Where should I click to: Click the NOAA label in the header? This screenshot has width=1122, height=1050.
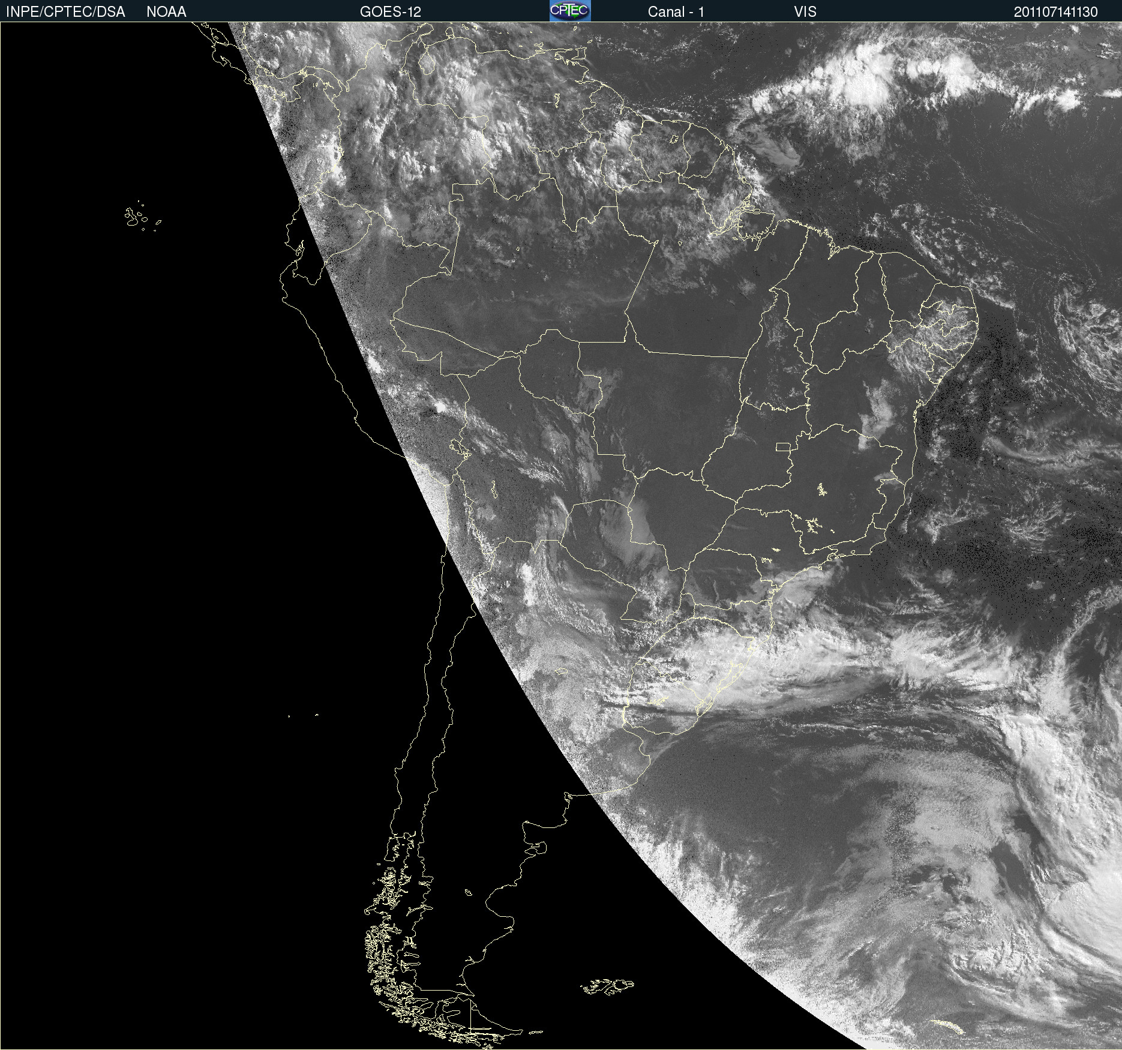pyautogui.click(x=166, y=12)
